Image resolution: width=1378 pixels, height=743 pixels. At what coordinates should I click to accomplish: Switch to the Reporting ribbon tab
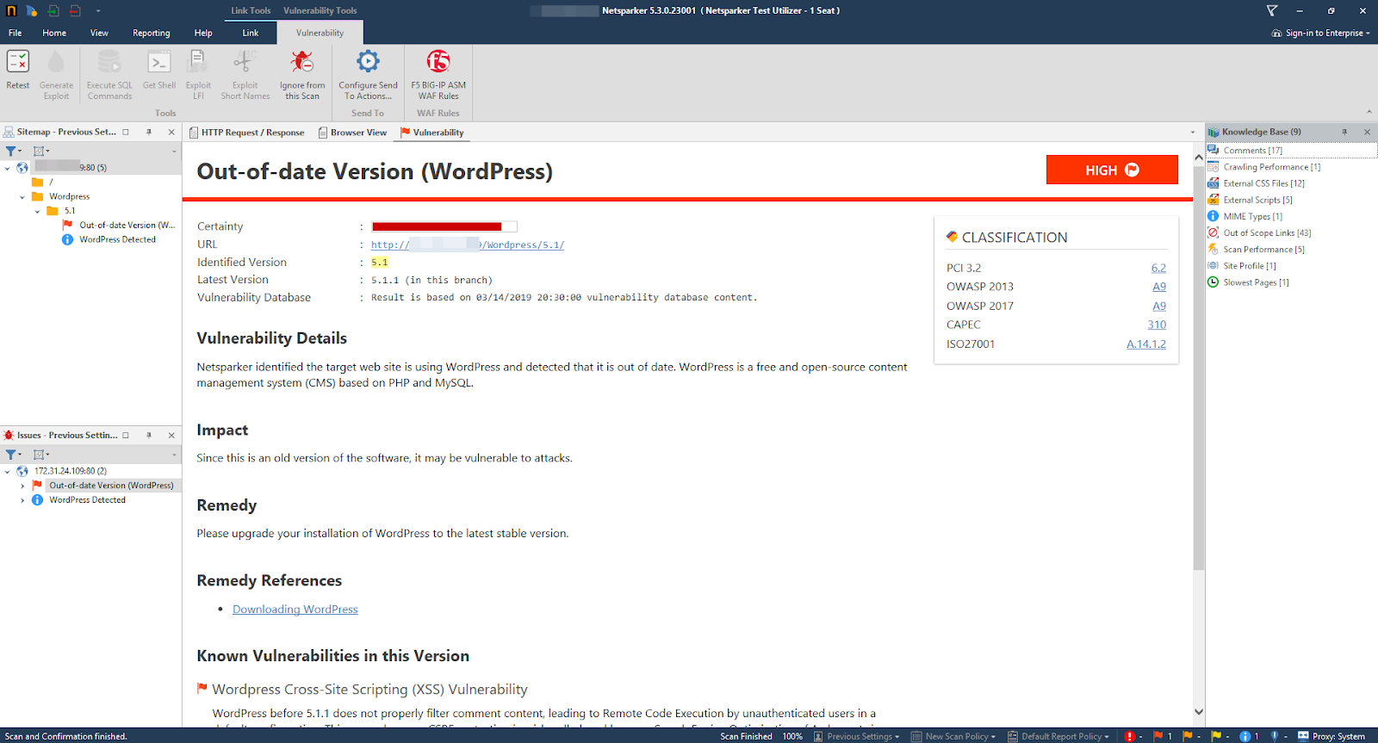click(x=152, y=33)
